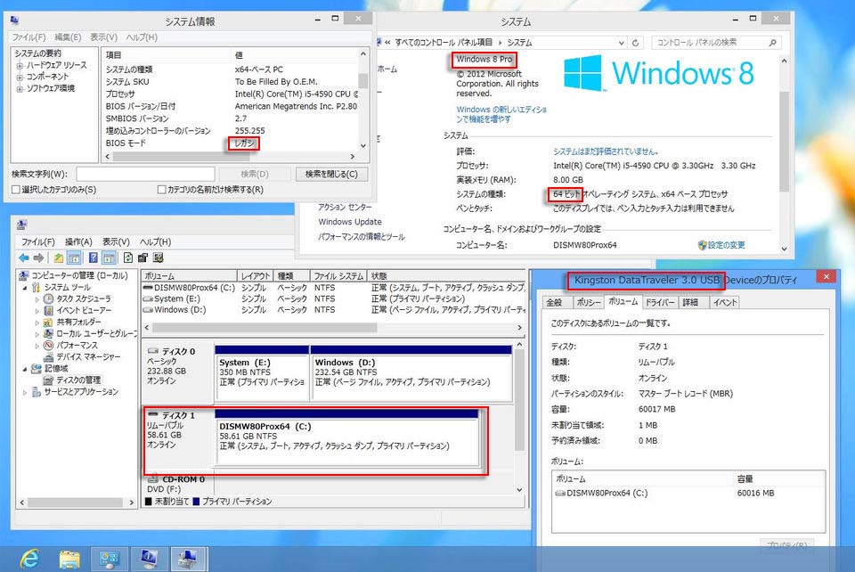Image resolution: width=855 pixels, height=572 pixels.
Task: Open 操作(A) menu in Computer Management
Action: point(78,241)
